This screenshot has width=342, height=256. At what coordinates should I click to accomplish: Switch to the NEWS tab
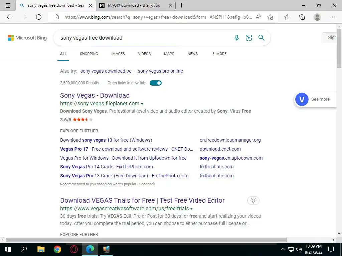(193, 54)
